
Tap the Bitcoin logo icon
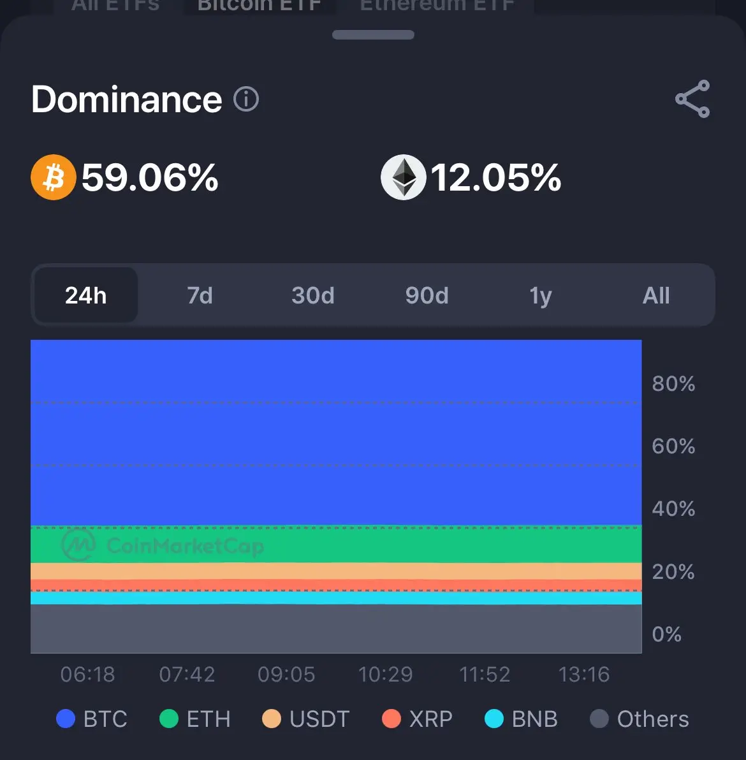(54, 177)
